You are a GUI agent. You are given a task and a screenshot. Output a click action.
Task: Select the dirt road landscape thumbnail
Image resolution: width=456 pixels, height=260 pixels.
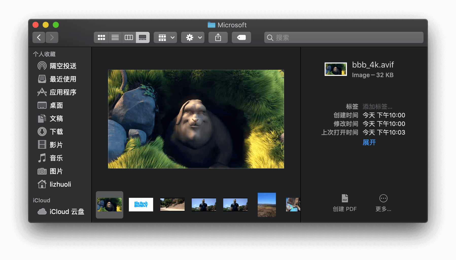[x=172, y=205]
